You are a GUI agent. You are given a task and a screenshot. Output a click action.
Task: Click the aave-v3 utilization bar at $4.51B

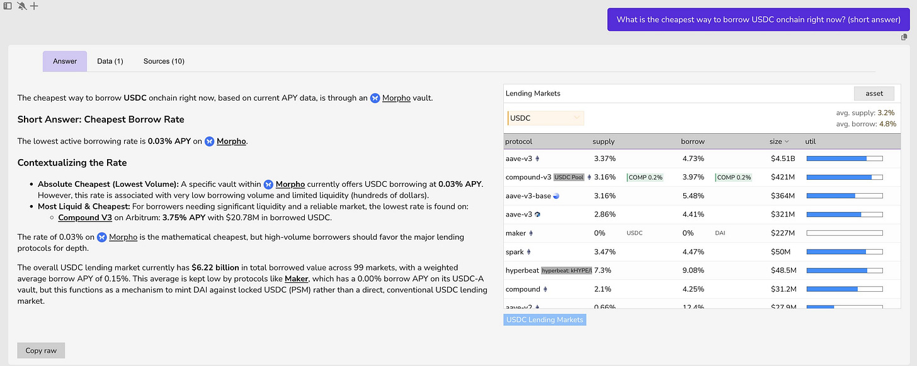(x=844, y=158)
